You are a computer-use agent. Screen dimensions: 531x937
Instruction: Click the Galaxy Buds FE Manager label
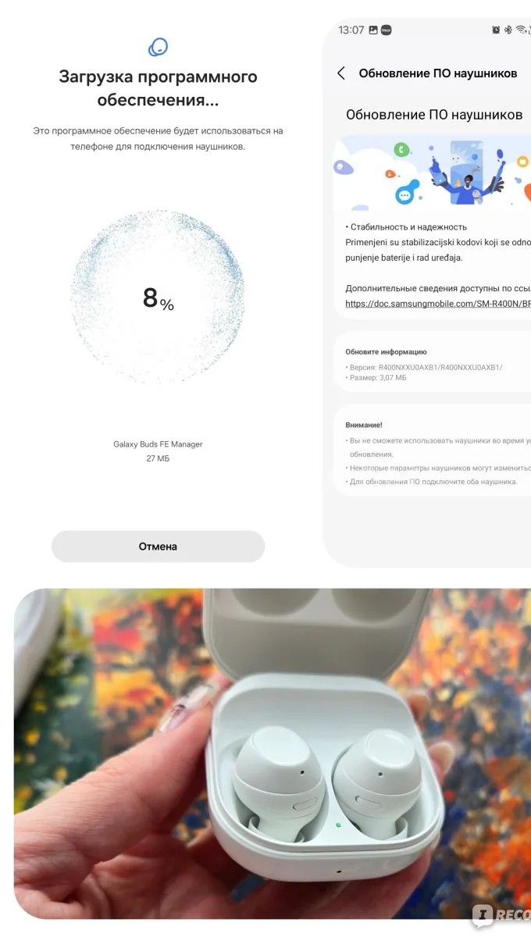[158, 444]
